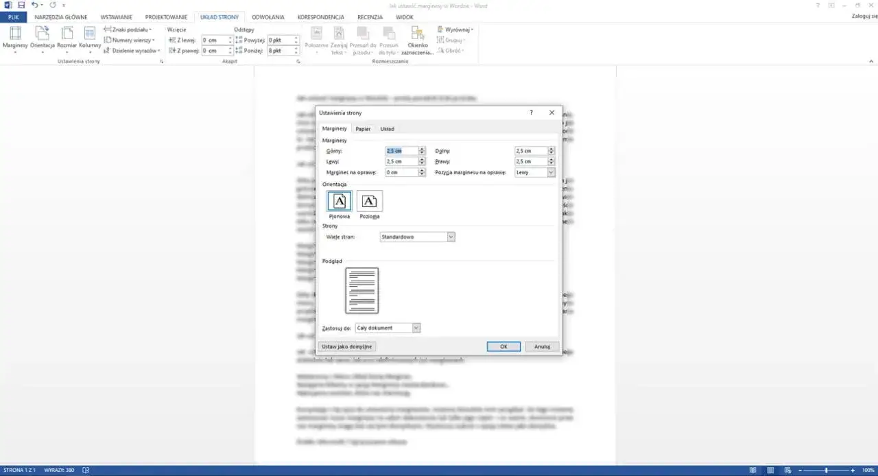The image size is (878, 476).
Task: Click the Undo arrow in title bar
Action: (x=34, y=5)
